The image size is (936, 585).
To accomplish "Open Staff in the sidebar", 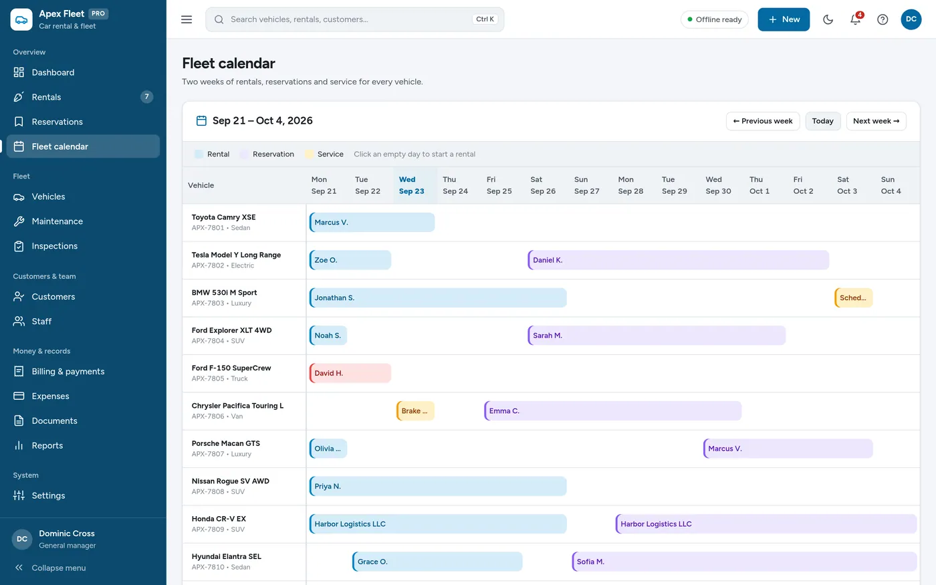I will 83,322.
